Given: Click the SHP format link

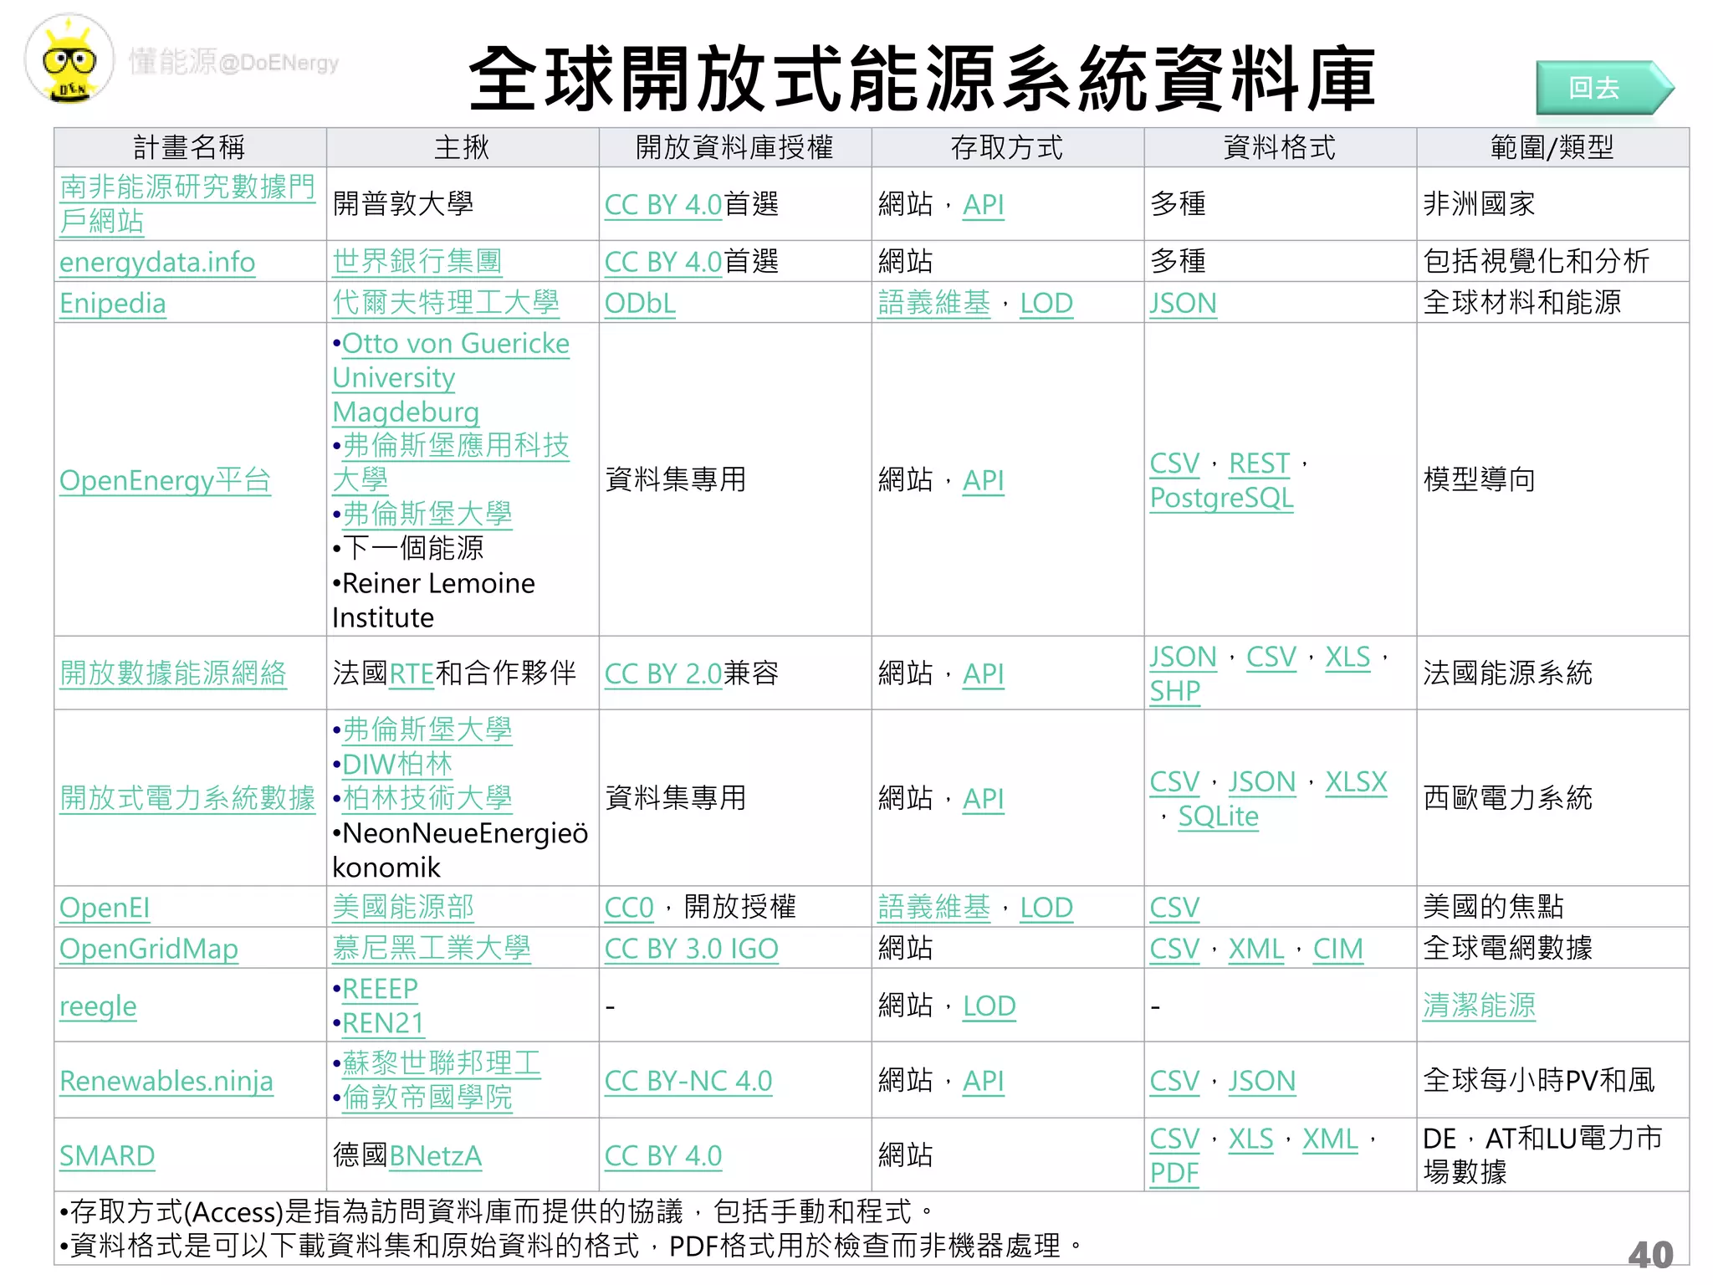Looking at the screenshot, I should pos(1175,691).
